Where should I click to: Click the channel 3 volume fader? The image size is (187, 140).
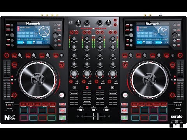[x=74, y=93]
